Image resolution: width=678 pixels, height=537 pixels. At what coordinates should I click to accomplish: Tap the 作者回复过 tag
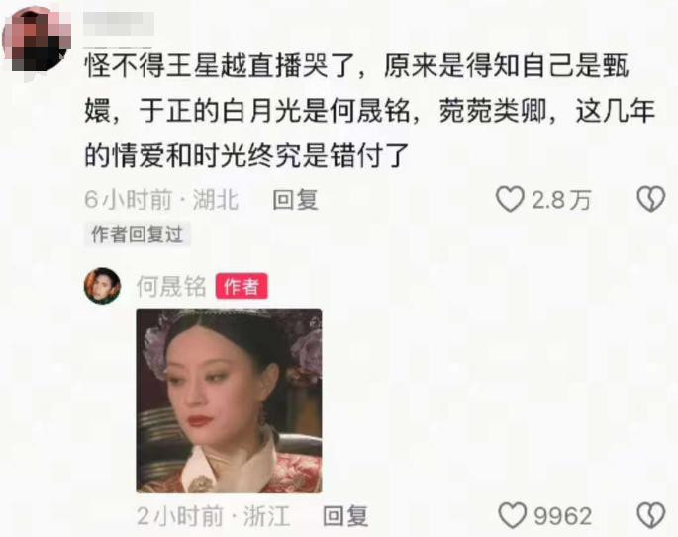[x=137, y=235]
